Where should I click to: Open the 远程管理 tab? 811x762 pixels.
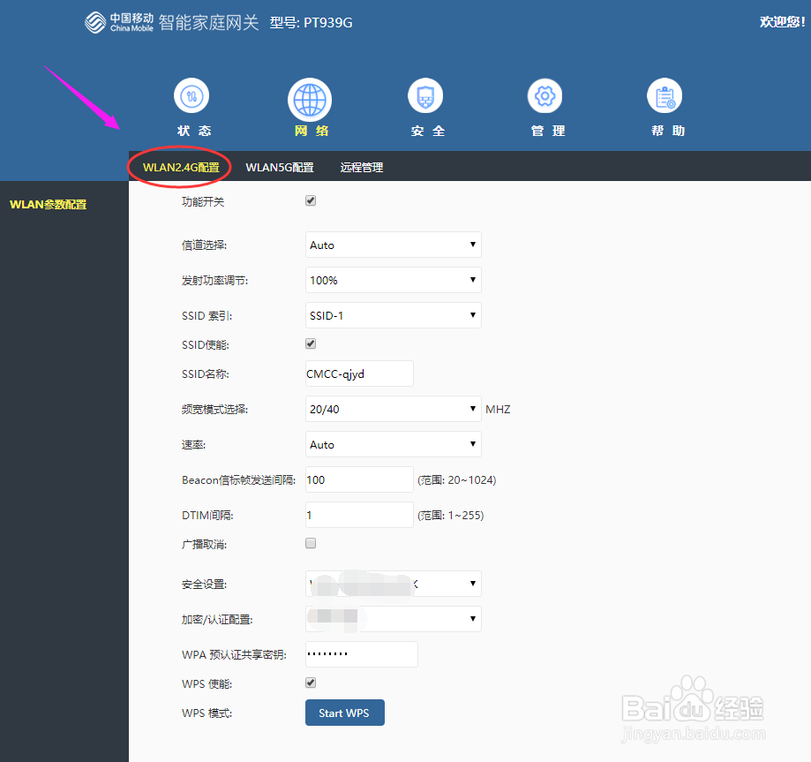pos(361,166)
